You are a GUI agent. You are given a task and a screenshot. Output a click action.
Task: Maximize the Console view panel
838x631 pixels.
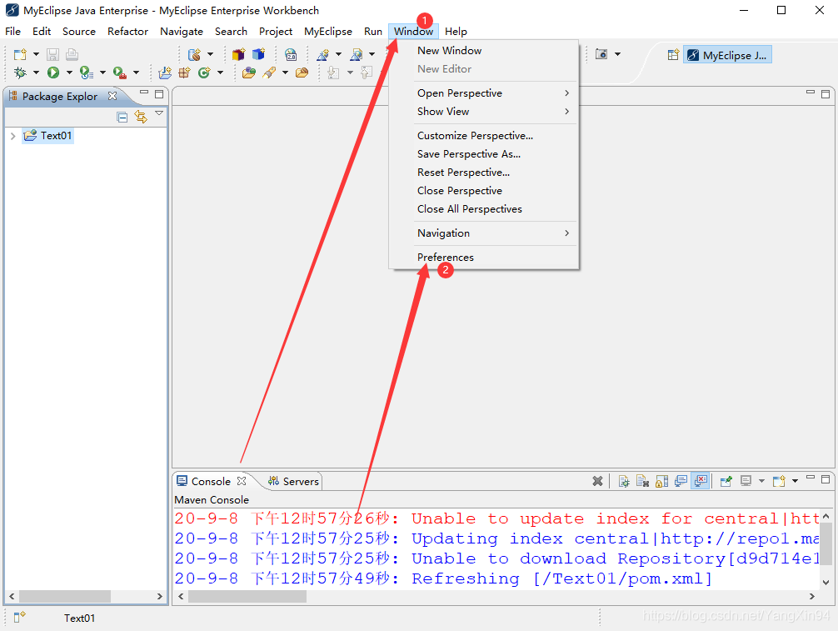(x=826, y=478)
